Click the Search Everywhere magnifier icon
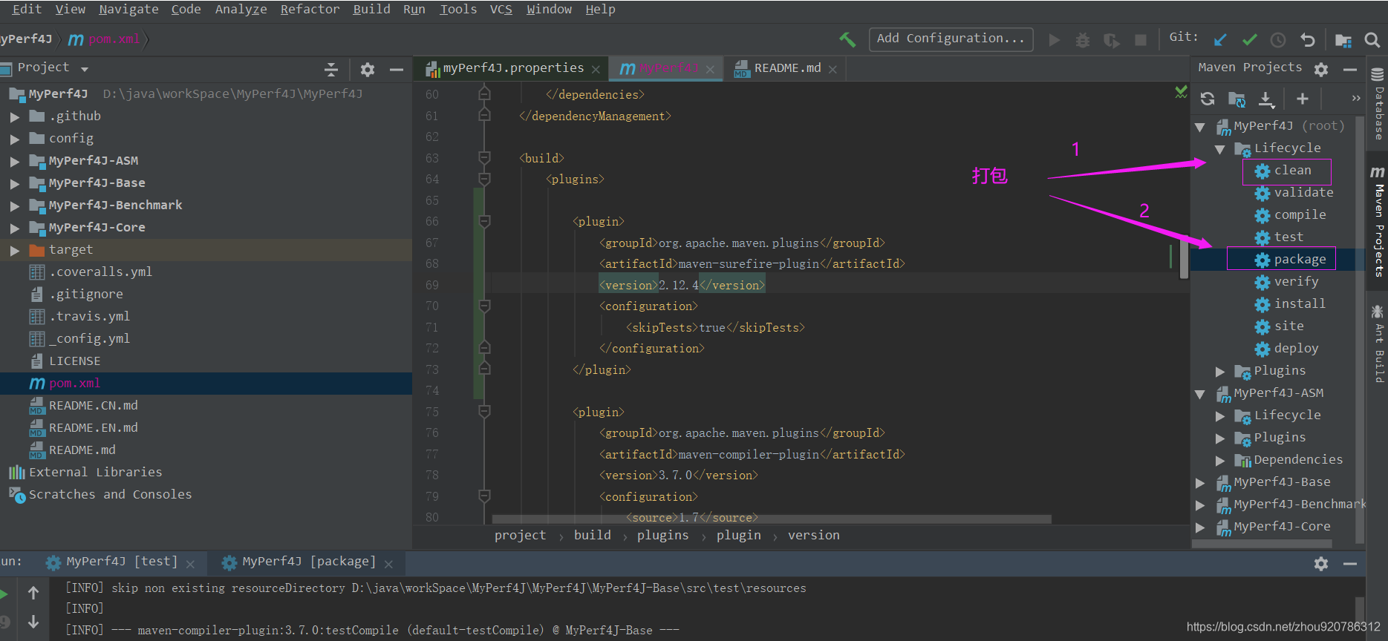1388x641 pixels. [x=1372, y=39]
